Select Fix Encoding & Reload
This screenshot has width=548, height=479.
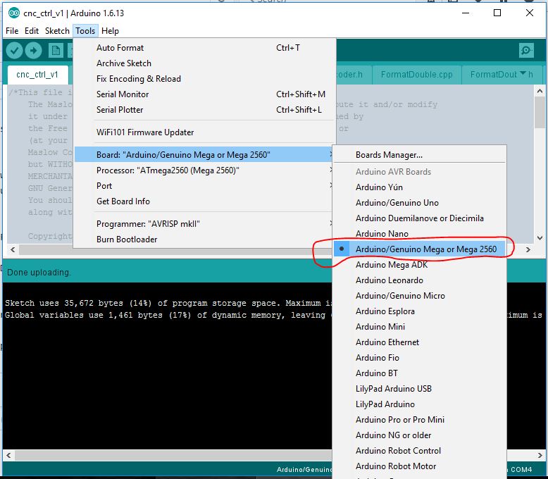(x=204, y=79)
